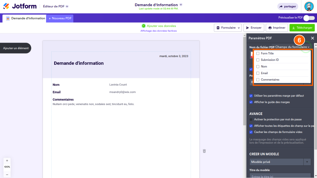Click green plus icon for Ajouter vos données

(143, 26)
